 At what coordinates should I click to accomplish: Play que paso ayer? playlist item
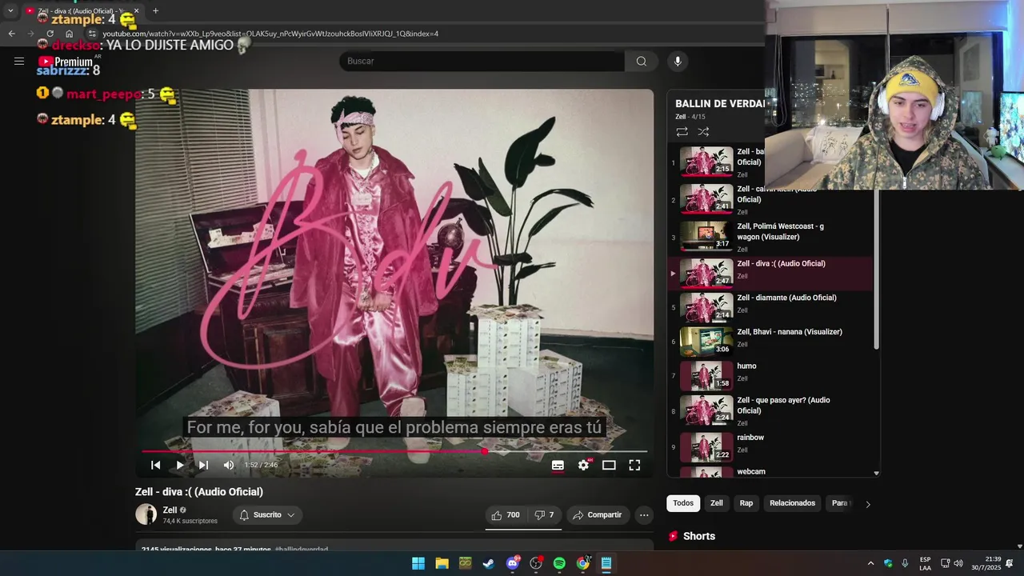[x=770, y=410]
